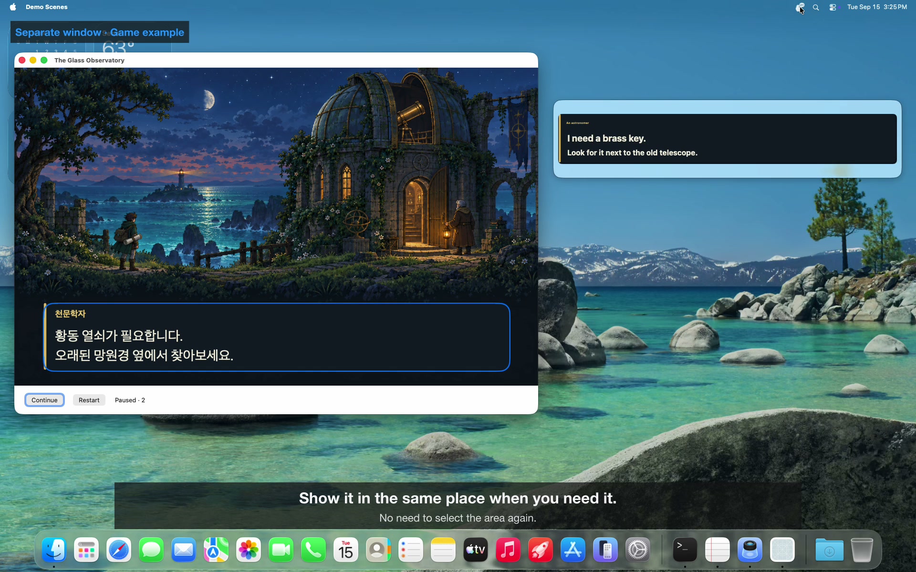Open the Apple TV app from the Dock
Image resolution: width=916 pixels, height=572 pixels.
point(476,550)
